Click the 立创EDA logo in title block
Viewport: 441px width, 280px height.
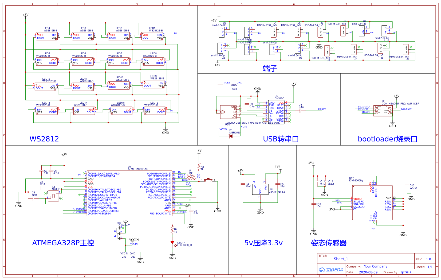[x=331, y=270]
